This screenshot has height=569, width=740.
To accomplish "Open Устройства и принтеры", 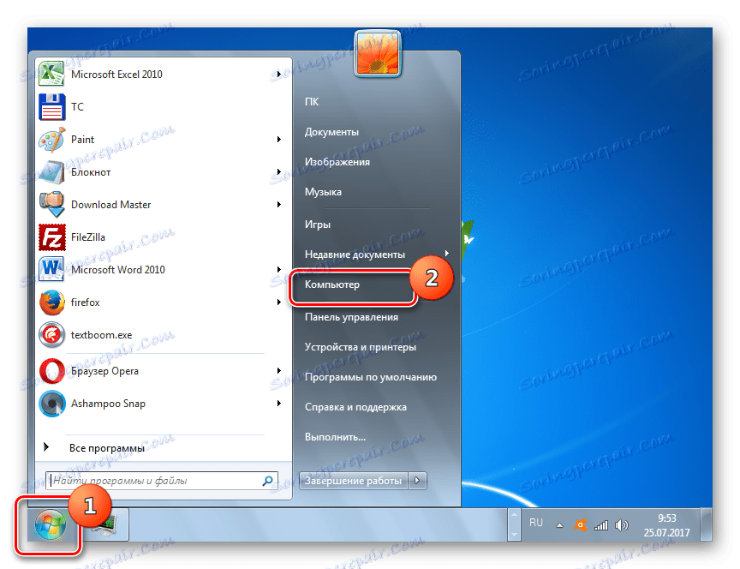I will tap(361, 347).
